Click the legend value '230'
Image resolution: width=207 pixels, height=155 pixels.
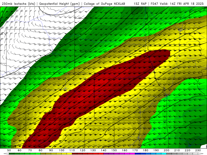click(x=198, y=150)
